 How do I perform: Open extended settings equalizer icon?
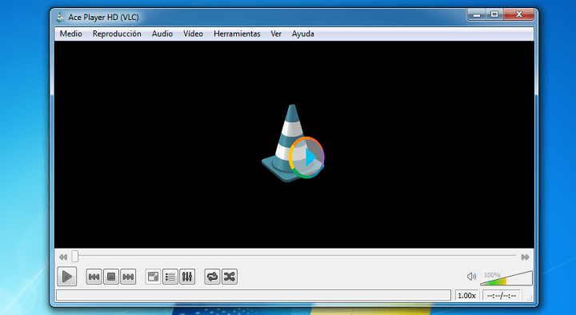point(187,277)
